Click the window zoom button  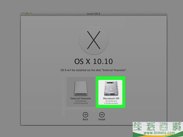[31, 13]
